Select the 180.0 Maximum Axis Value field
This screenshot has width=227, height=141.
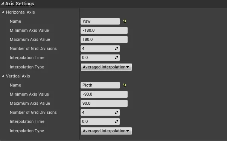pyautogui.click(x=104, y=39)
